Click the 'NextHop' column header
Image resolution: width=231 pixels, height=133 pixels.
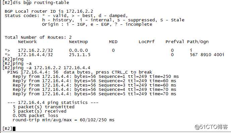[78, 42]
